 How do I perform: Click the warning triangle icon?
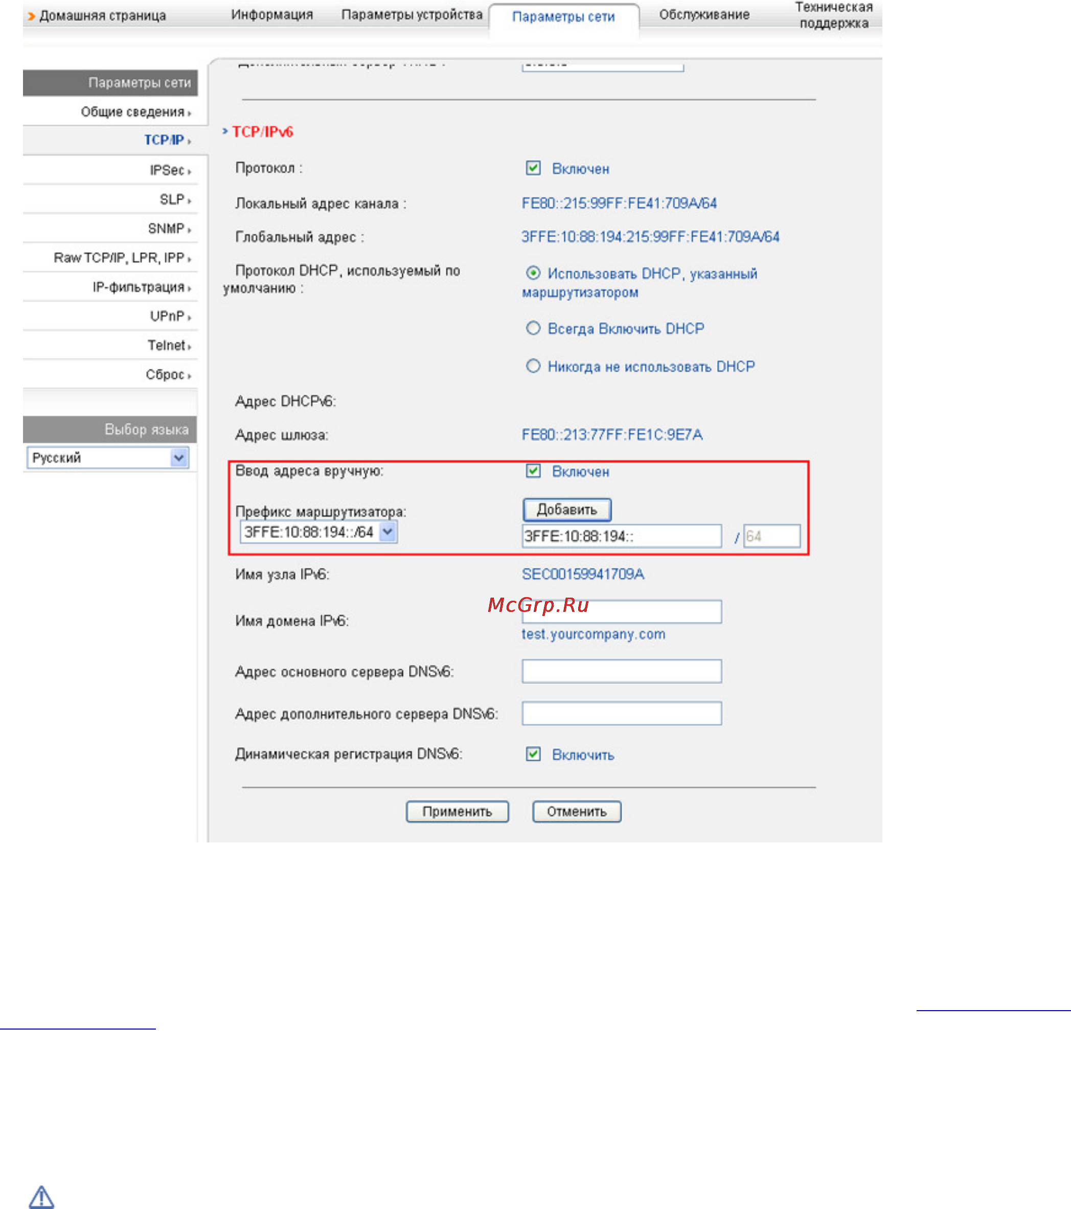[x=41, y=1196]
